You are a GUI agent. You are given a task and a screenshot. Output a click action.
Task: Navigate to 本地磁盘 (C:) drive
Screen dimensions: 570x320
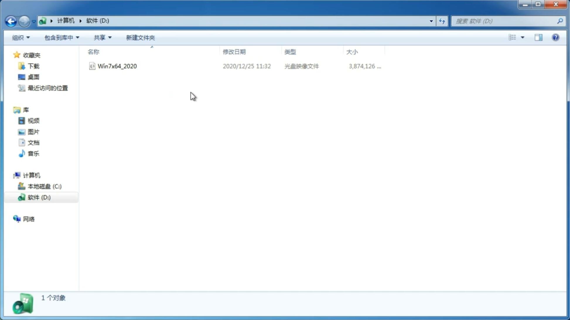(x=44, y=186)
